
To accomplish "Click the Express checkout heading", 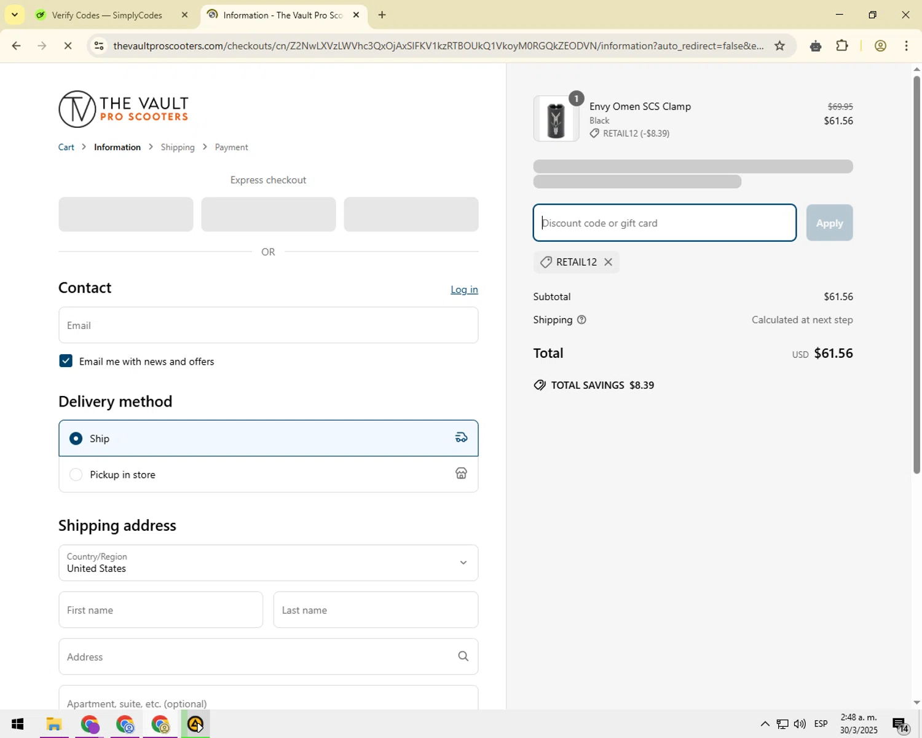I will (x=268, y=180).
